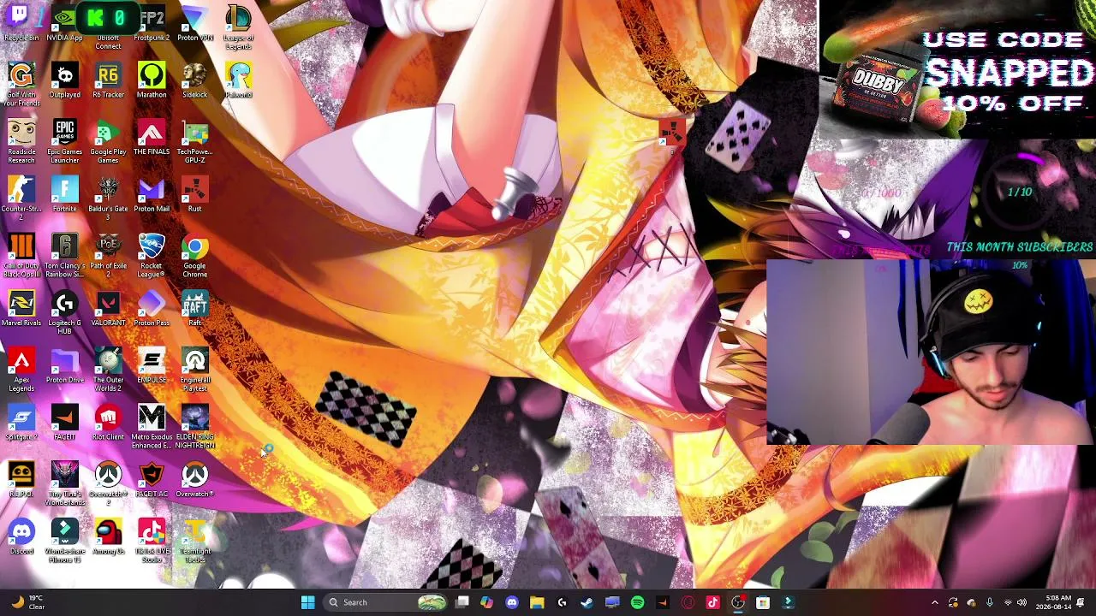Launch Rocket League from the desktop
This screenshot has height=616, width=1096.
[x=152, y=256]
